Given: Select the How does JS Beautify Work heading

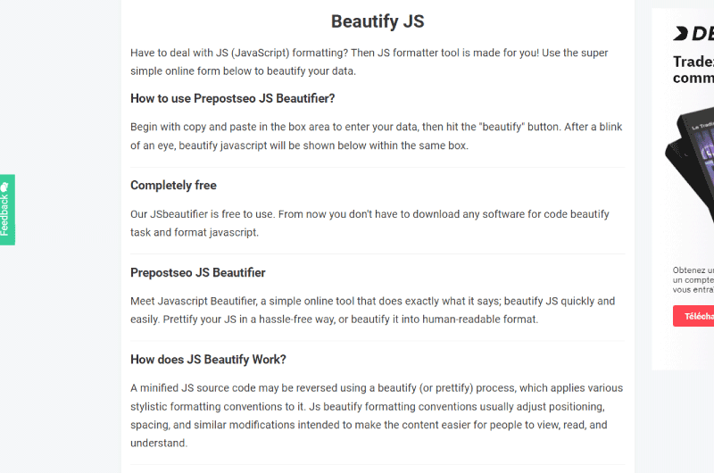Looking at the screenshot, I should [208, 360].
